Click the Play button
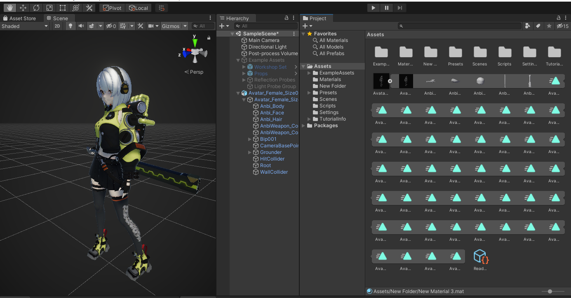The image size is (571, 298). 373,8
